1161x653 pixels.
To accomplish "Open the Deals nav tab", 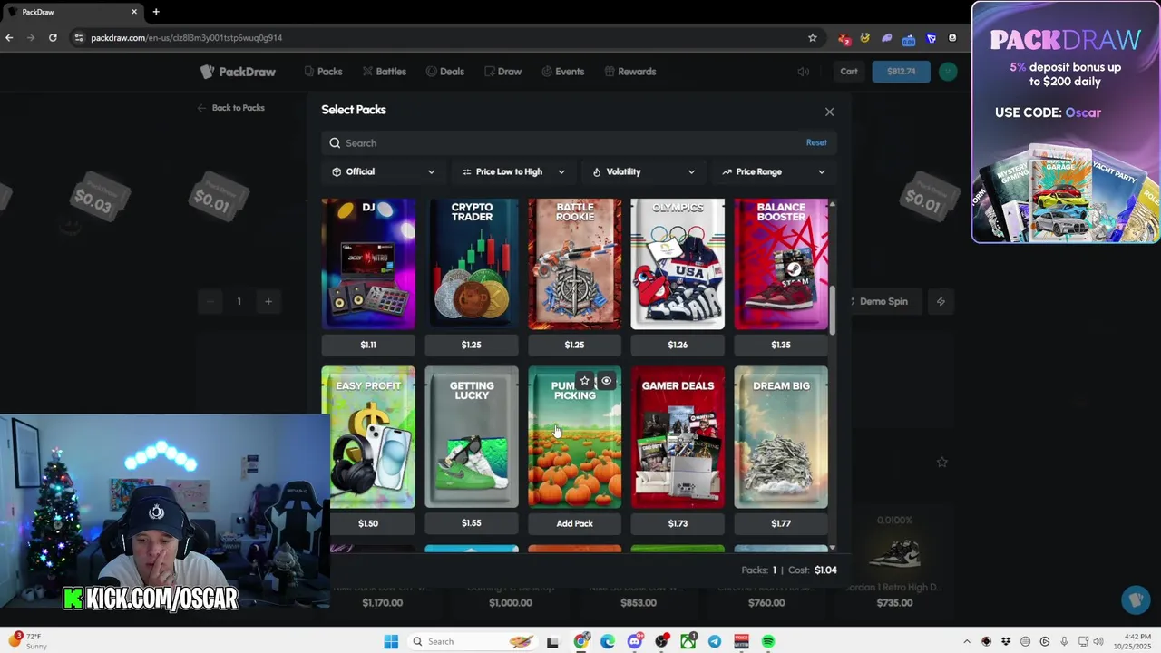I will [x=444, y=72].
